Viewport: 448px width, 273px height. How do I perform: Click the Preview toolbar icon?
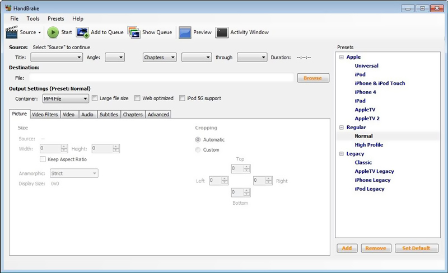(185, 32)
